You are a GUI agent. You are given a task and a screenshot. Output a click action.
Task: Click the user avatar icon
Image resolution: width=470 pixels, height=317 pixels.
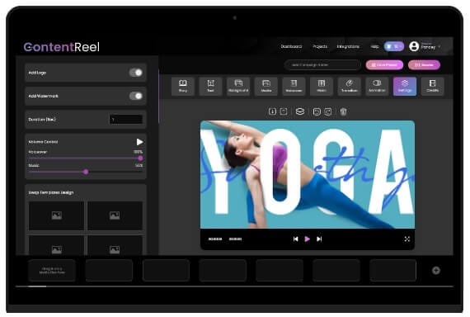click(x=414, y=46)
